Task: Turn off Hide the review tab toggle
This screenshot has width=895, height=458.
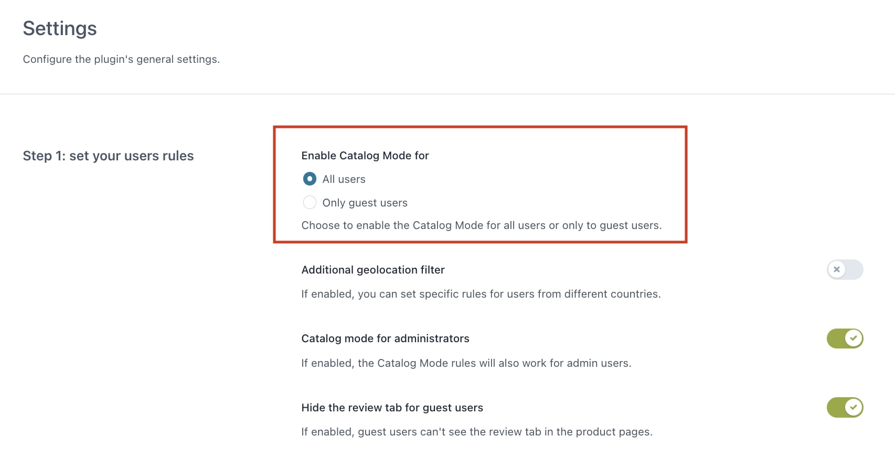Action: (845, 407)
